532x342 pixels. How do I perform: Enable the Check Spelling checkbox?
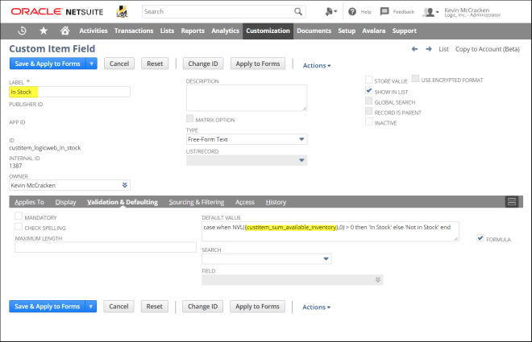point(19,227)
